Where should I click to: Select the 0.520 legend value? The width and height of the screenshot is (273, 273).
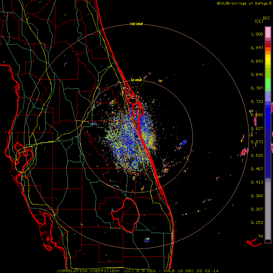click(257, 156)
